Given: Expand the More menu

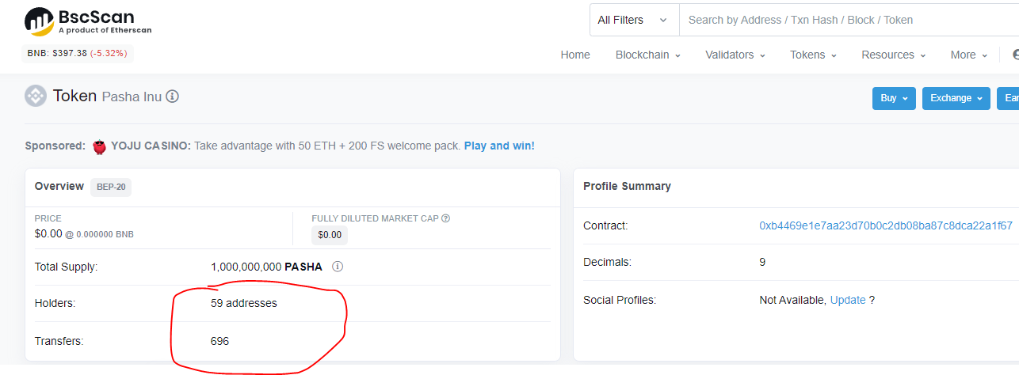Looking at the screenshot, I should coord(969,55).
